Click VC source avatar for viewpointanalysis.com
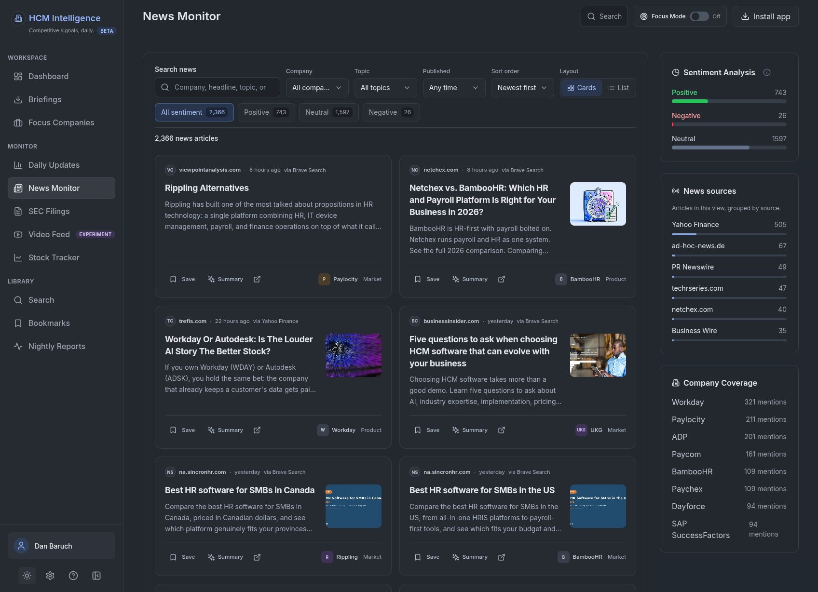 pos(170,170)
